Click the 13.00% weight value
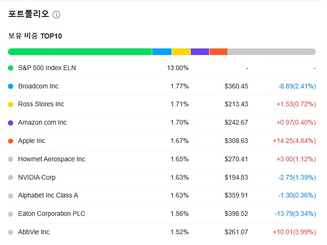Screen dimensions: 327x245 (x=178, y=68)
